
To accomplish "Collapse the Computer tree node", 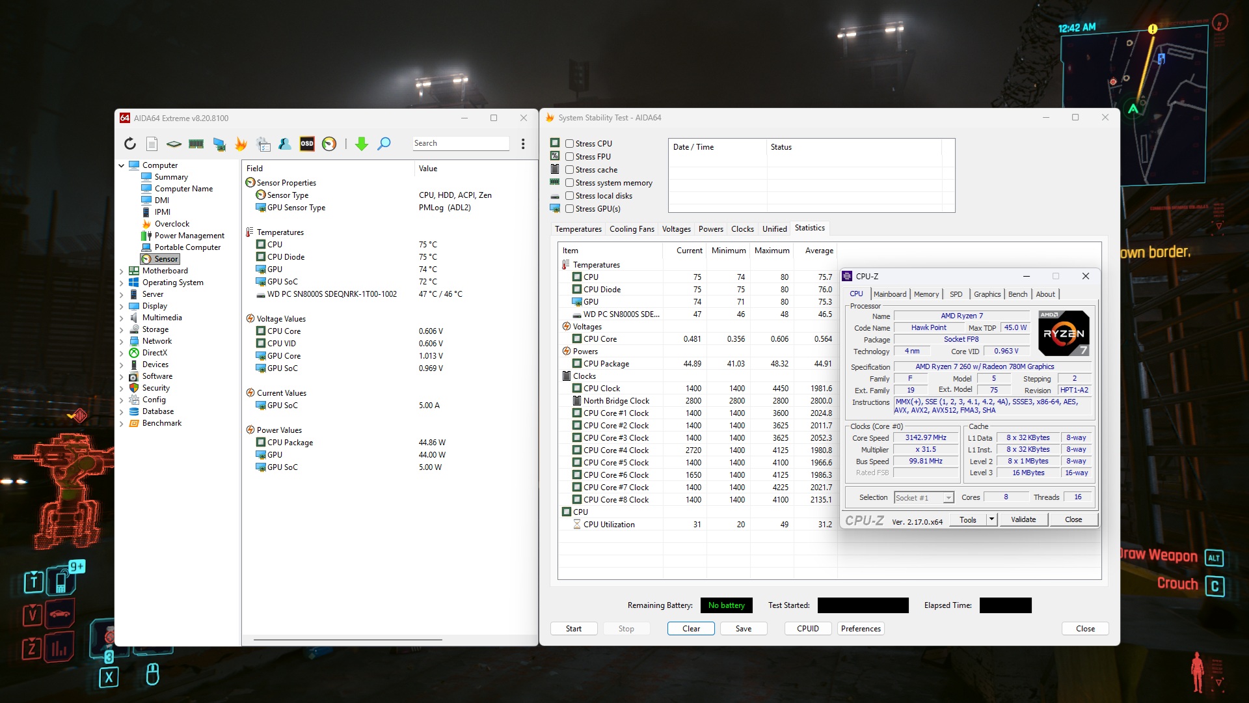I will [122, 165].
